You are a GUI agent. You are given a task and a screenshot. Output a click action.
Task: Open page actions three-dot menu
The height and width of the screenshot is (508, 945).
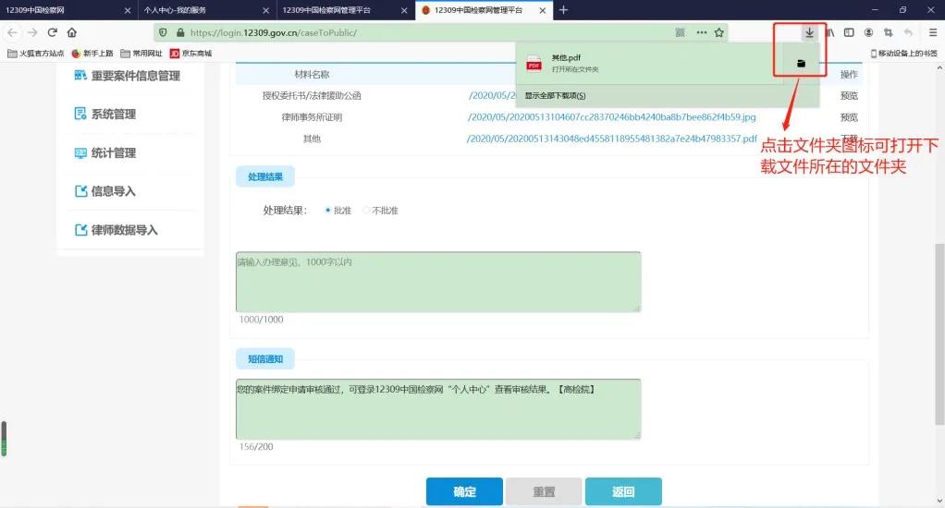point(702,32)
